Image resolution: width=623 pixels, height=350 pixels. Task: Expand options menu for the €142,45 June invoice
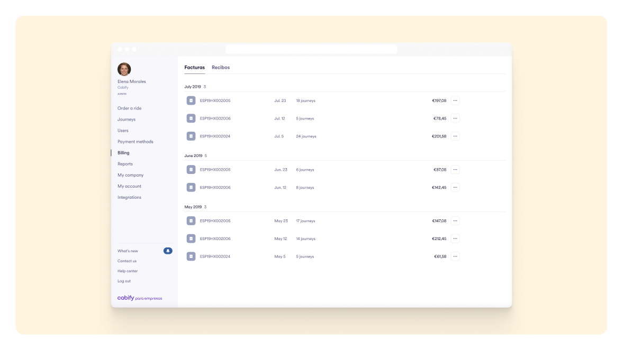[455, 187]
